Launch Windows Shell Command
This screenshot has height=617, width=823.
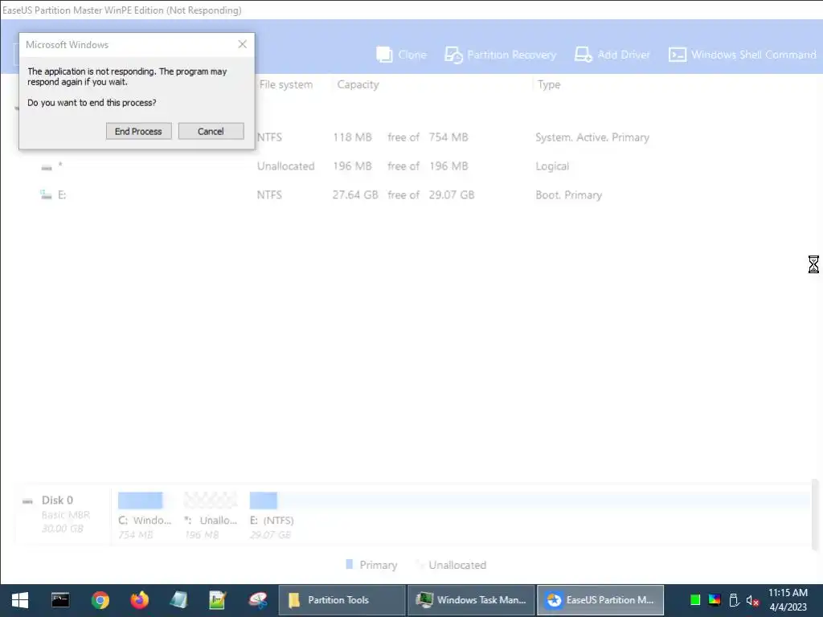[x=742, y=55]
